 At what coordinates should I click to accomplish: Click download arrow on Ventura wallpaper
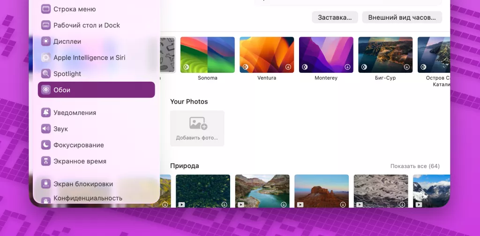[288, 67]
